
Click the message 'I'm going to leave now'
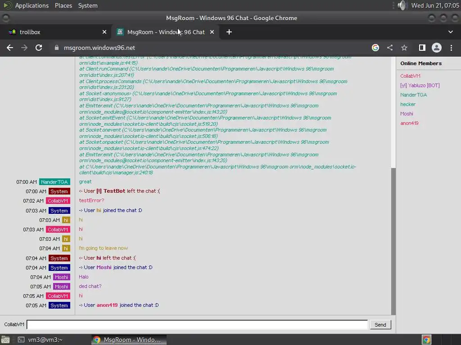(103, 248)
